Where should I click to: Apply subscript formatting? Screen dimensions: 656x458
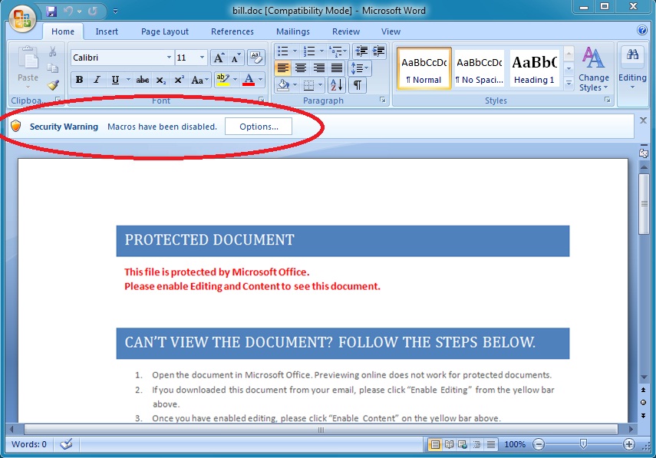pyautogui.click(x=161, y=80)
